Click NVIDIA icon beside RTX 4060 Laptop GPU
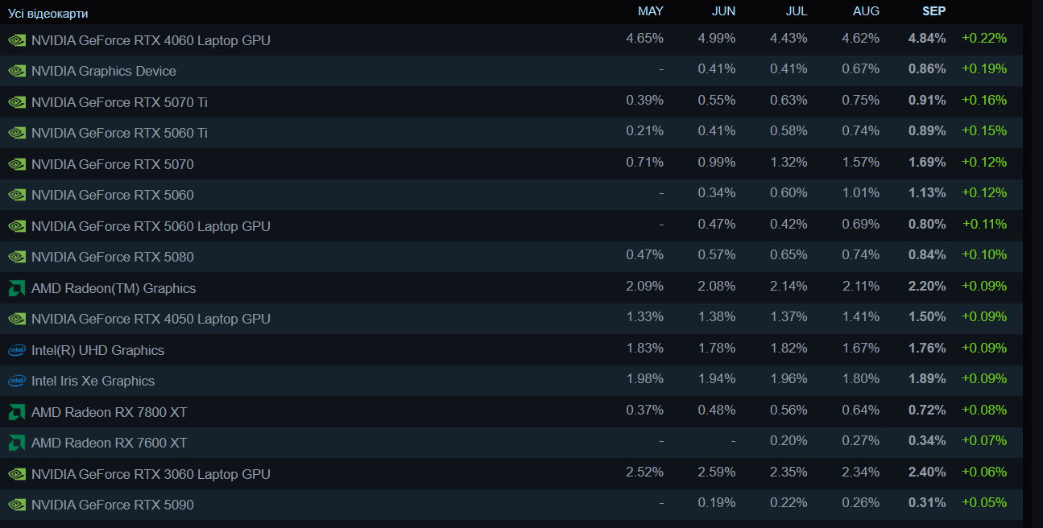 (x=17, y=40)
